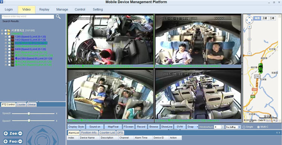Screen dimensions: 282x145
Task: Select the Single radio button
Action: [244, 127]
